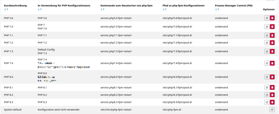Delete the PHP 5.6 entry
Screen dimensions: 279x114
(272, 18)
